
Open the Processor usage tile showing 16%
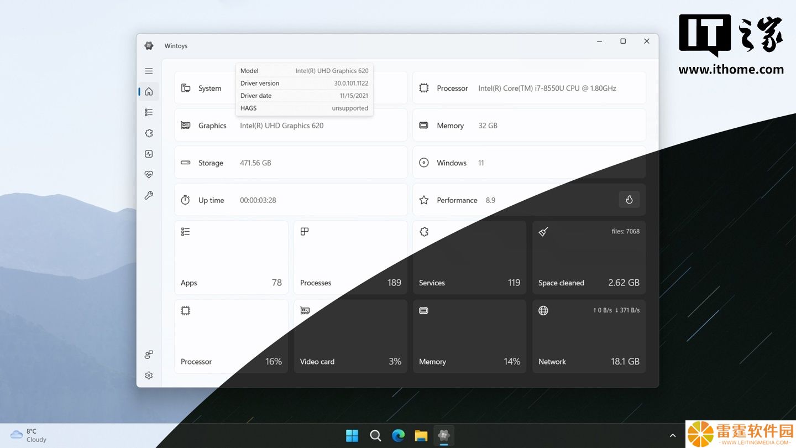231,336
